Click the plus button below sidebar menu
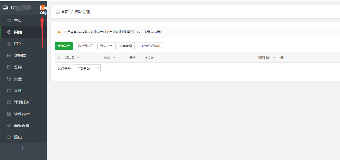340x160 pixels. point(23,148)
